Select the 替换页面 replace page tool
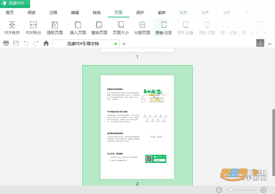This screenshot has height=194, width=275. (x=99, y=28)
